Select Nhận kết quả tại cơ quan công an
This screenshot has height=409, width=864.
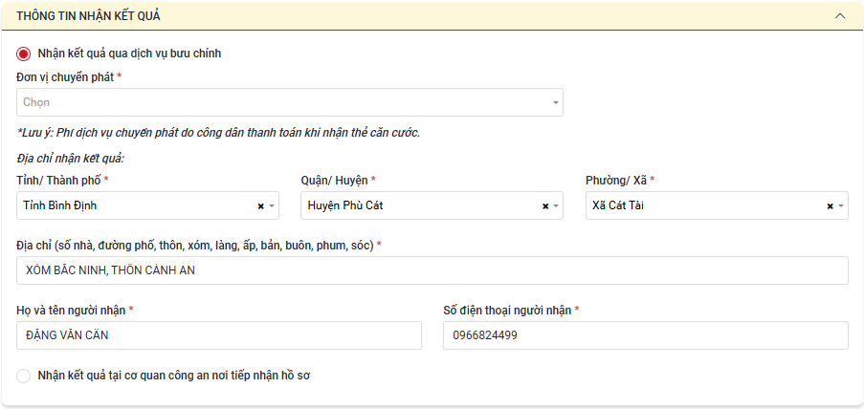(23, 376)
